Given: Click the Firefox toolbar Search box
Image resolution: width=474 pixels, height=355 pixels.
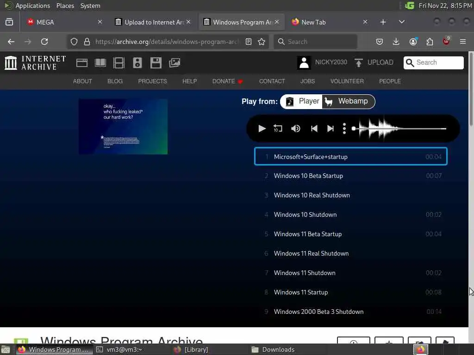Looking at the screenshot, I should (x=315, y=42).
